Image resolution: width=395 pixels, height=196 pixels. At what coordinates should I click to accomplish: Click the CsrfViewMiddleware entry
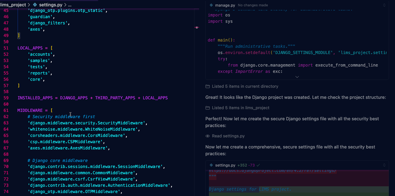(x=81, y=179)
